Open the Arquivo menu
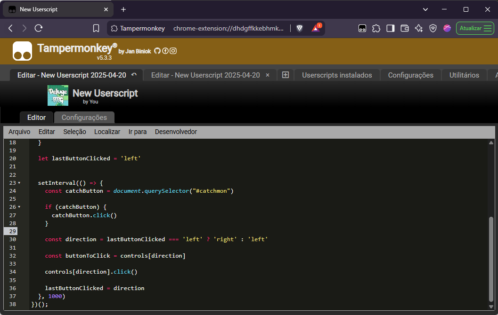 [x=19, y=132]
